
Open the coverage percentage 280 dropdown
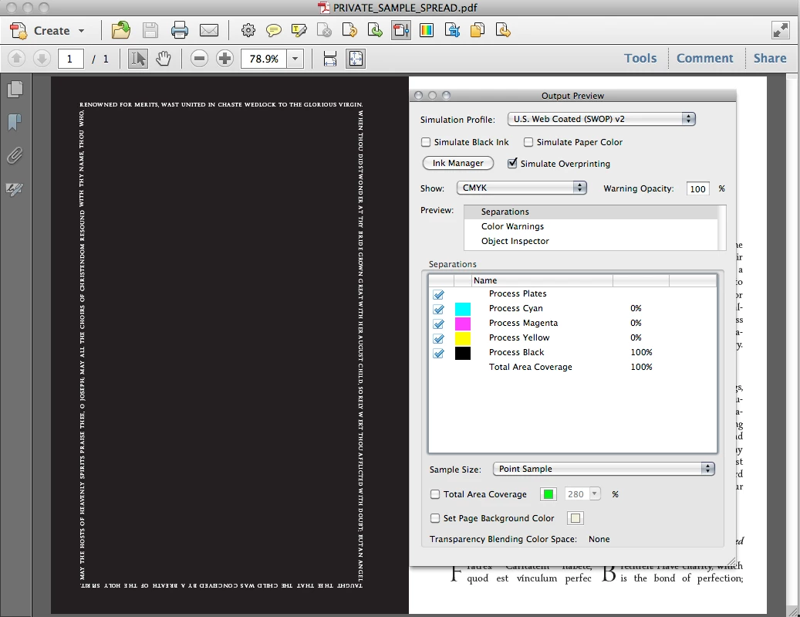click(x=594, y=494)
